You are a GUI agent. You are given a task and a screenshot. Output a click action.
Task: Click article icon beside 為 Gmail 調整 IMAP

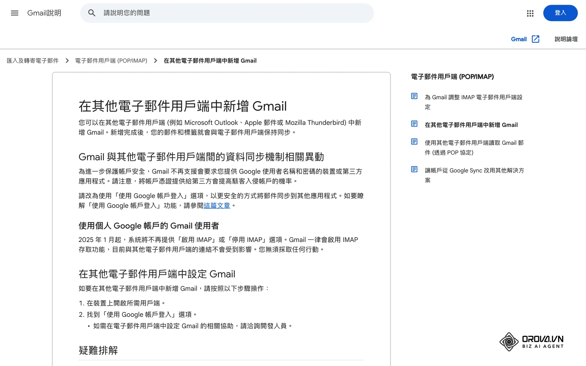(414, 96)
